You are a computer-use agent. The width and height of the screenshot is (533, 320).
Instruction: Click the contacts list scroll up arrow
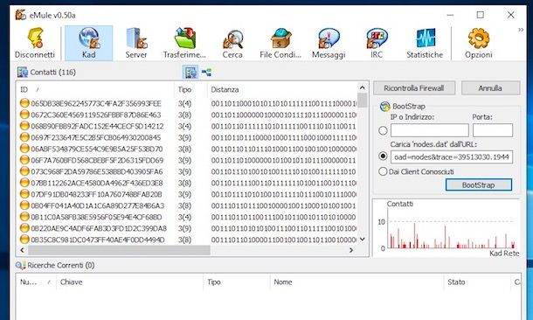pyautogui.click(x=363, y=87)
